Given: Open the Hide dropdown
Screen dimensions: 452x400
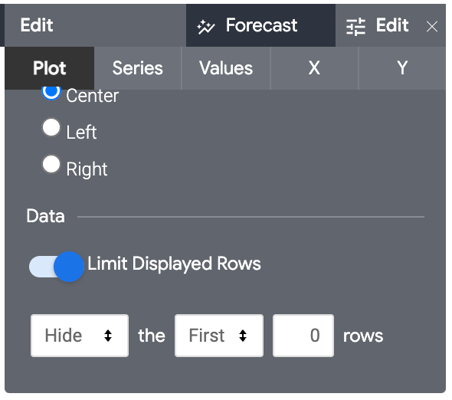Looking at the screenshot, I should 80,336.
